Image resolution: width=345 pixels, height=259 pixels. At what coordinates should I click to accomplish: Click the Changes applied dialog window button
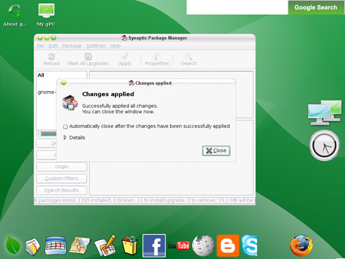tap(63, 83)
